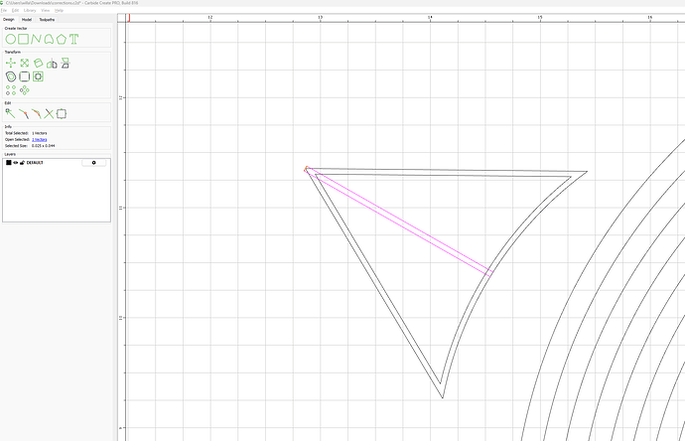Click the open vectors count link

[39, 139]
